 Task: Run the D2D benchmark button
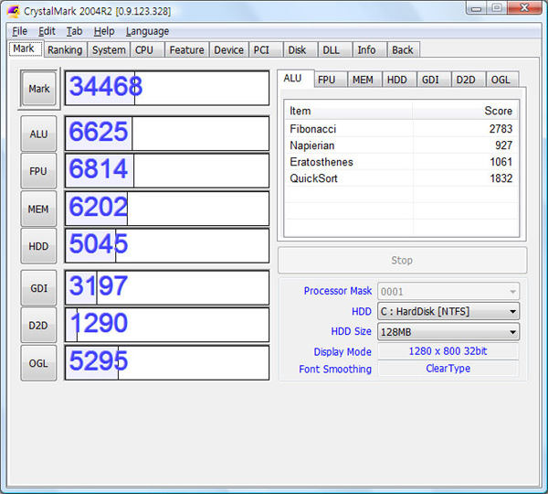(x=38, y=326)
